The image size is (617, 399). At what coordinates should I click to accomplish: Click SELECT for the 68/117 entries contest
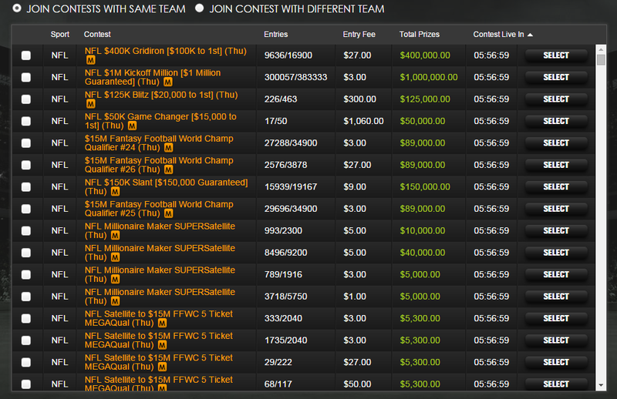pyautogui.click(x=556, y=384)
